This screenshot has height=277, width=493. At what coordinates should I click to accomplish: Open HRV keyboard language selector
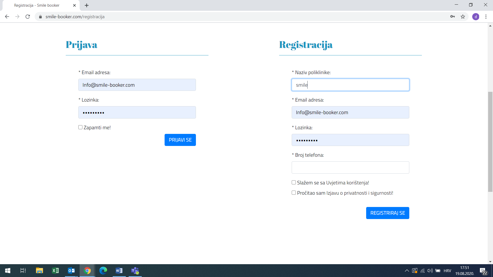pos(447,271)
